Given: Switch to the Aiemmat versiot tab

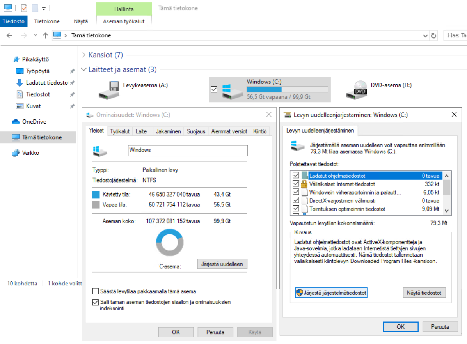Looking at the screenshot, I should click(x=229, y=131).
